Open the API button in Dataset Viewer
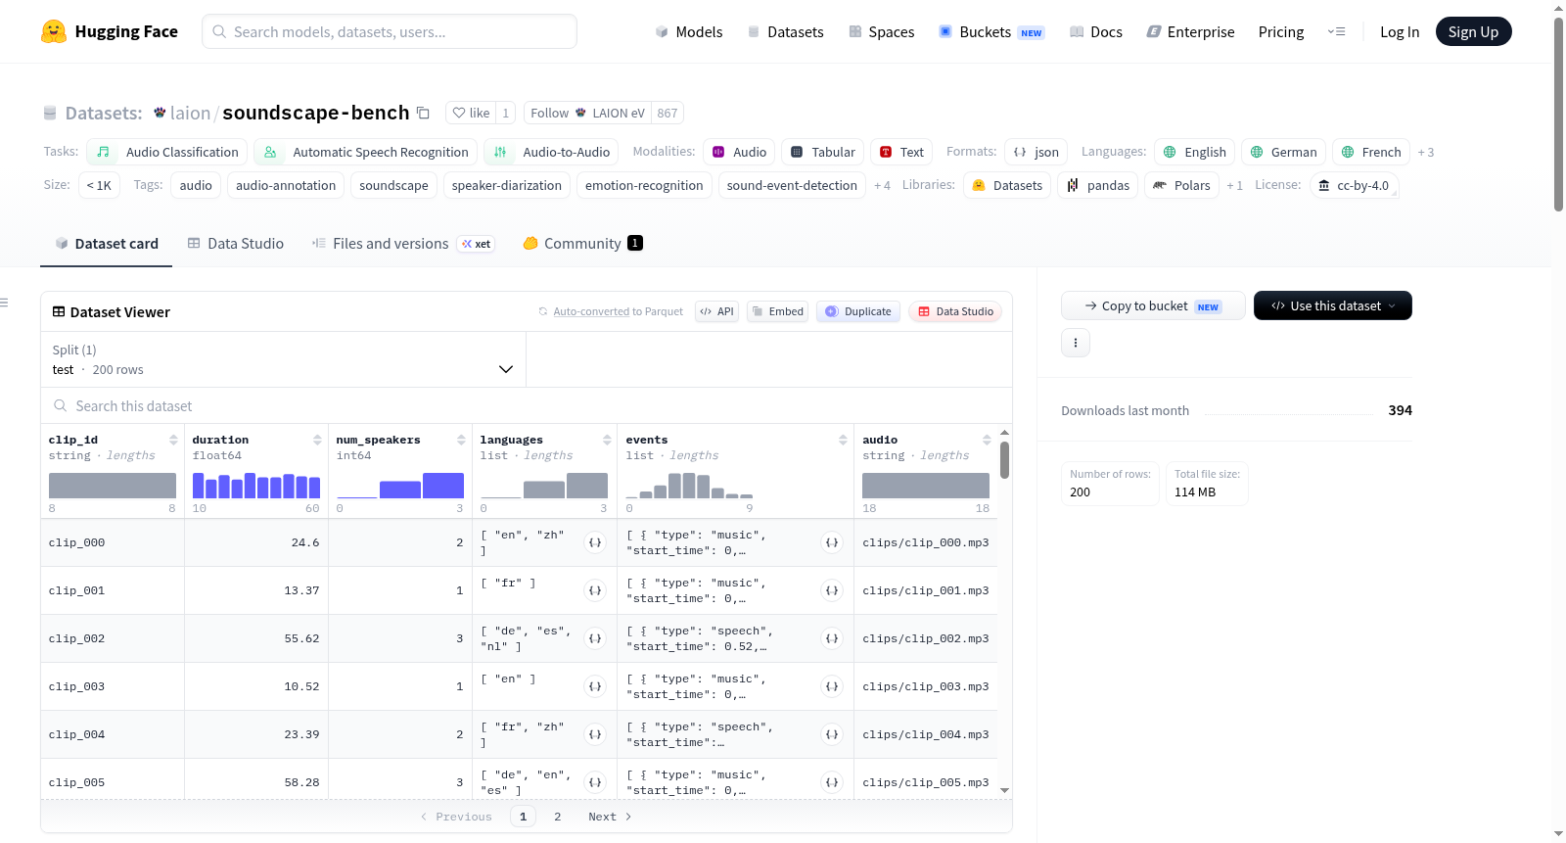 [x=716, y=311]
